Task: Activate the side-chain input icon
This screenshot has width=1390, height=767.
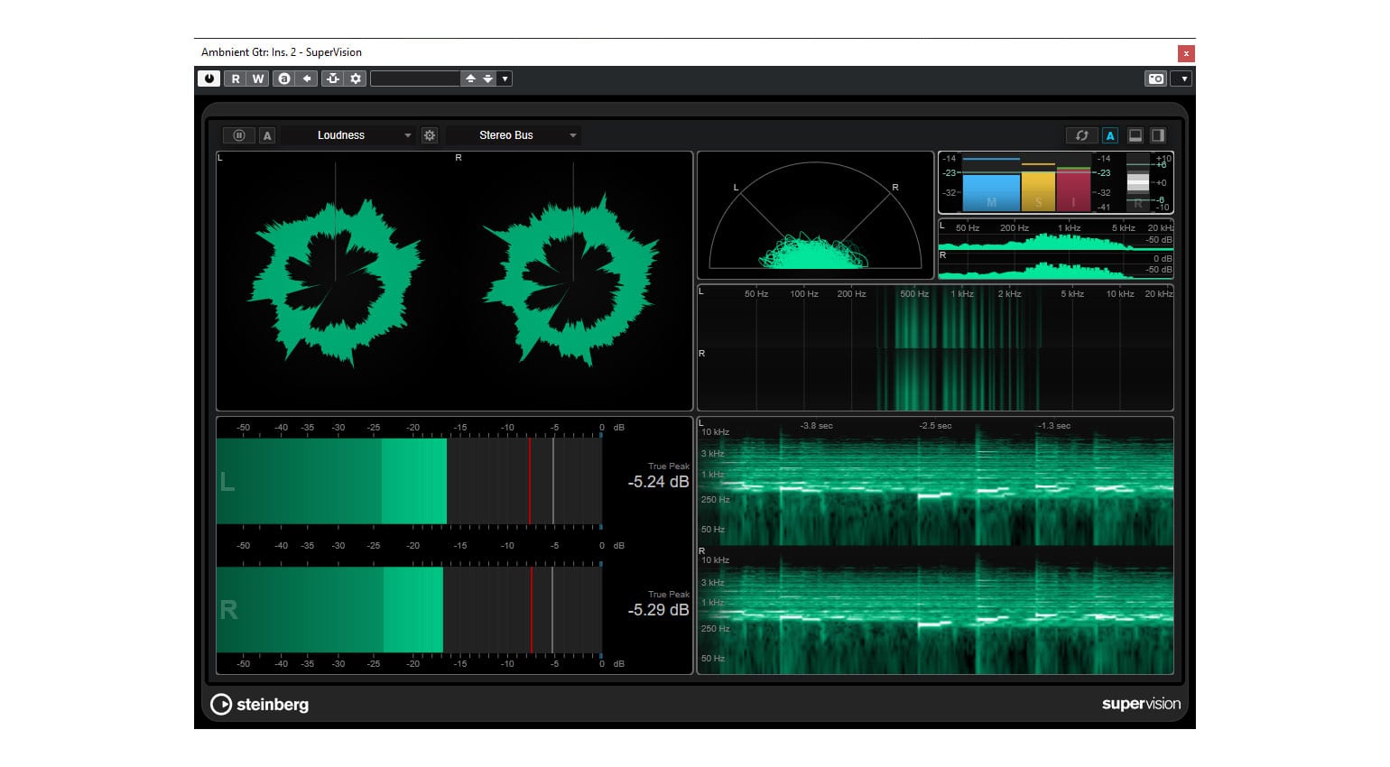Action: [x=333, y=79]
